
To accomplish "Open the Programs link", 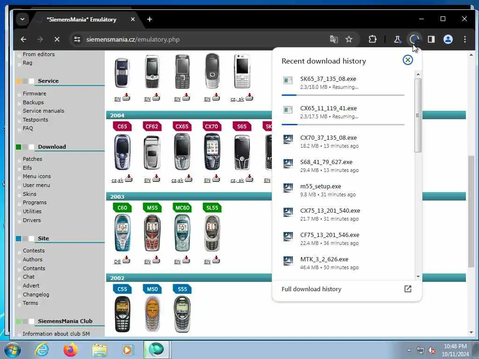I will (35, 202).
